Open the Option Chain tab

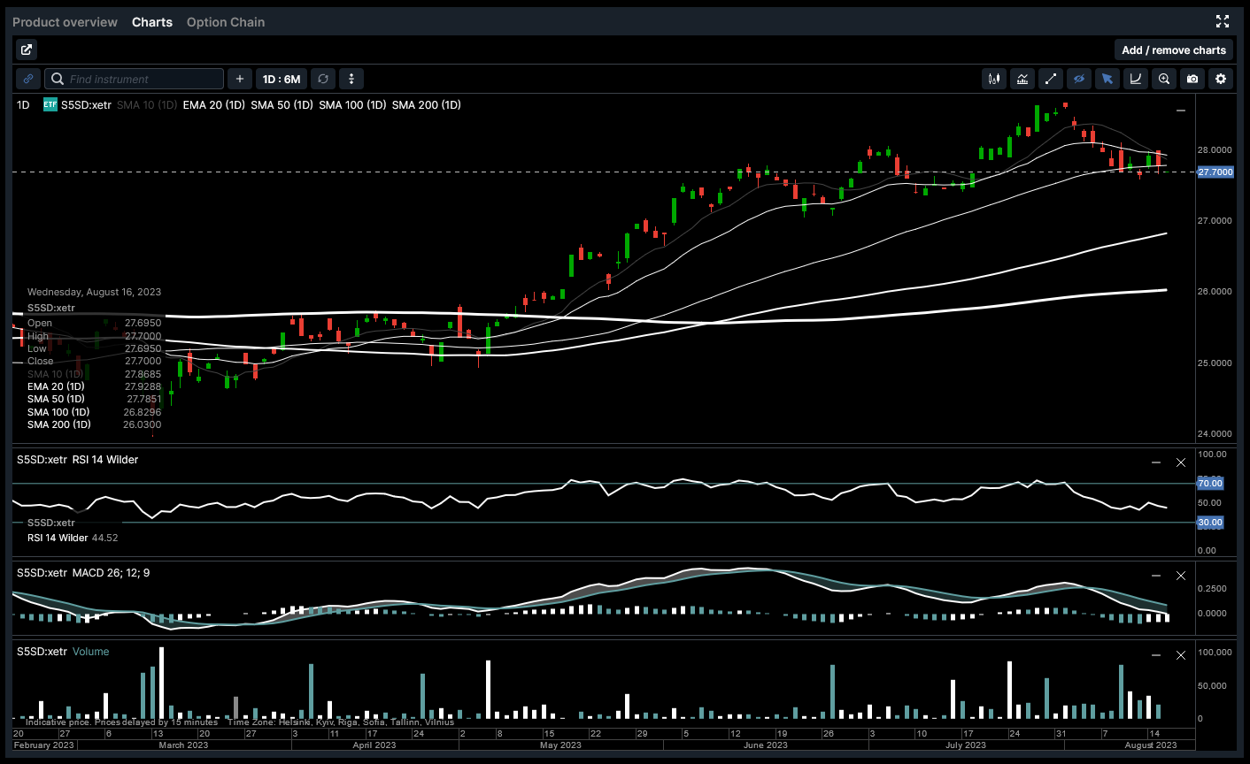click(226, 22)
